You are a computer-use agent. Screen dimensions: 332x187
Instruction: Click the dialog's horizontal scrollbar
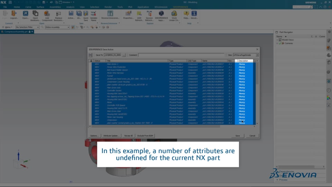pyautogui.click(x=156, y=126)
